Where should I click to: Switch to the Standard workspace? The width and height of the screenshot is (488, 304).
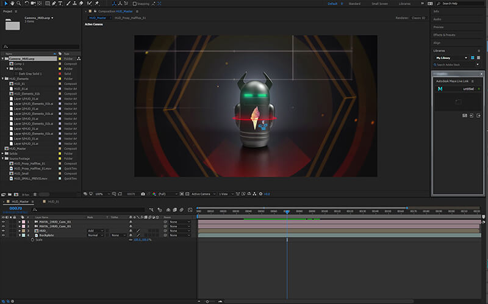point(354,4)
